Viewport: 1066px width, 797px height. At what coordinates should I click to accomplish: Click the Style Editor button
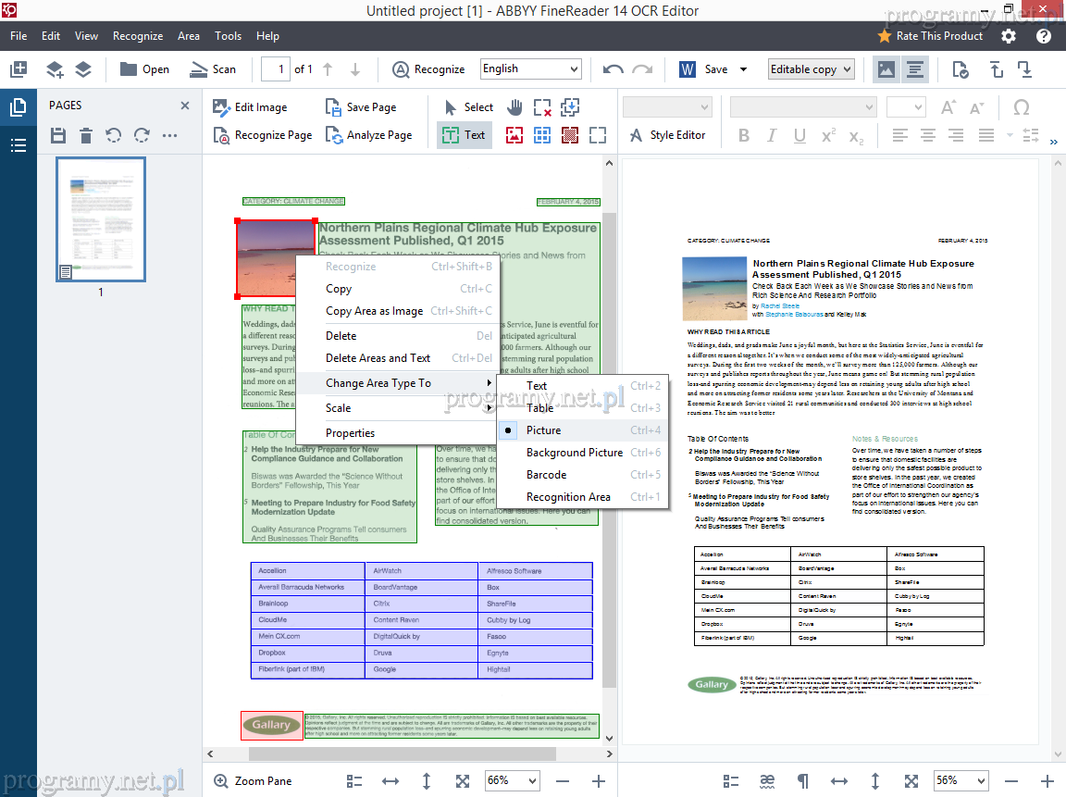point(667,135)
